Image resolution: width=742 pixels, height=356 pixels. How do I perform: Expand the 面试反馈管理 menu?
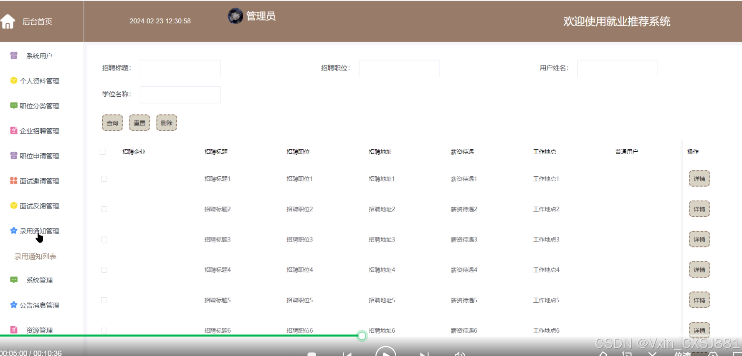(x=39, y=206)
